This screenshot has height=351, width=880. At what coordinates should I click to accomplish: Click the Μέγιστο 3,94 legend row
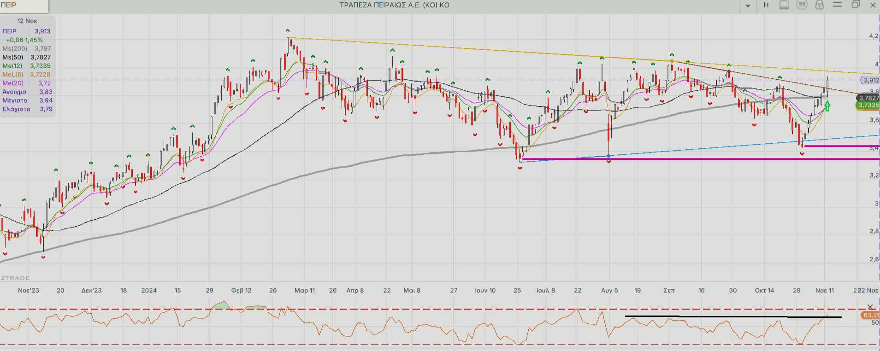[x=27, y=100]
